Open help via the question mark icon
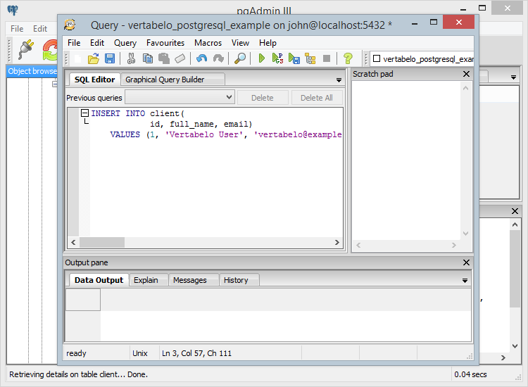528x387 pixels. [x=348, y=58]
